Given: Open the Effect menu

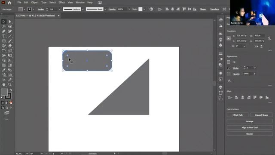Looking at the screenshot, I should pyautogui.click(x=62, y=3).
